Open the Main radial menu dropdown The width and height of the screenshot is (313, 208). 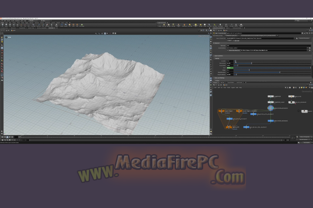pos(46,21)
